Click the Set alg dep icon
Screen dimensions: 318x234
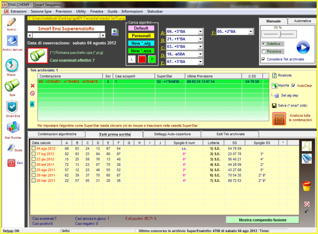pyautogui.click(x=275, y=96)
